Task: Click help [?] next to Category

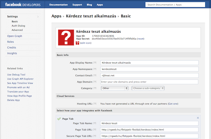Action: (x=95, y=88)
